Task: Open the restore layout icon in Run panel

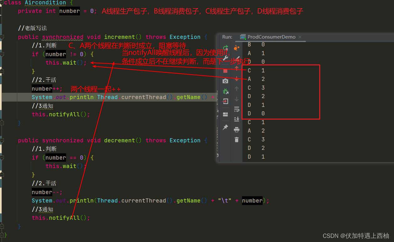Action: [x=225, y=114]
